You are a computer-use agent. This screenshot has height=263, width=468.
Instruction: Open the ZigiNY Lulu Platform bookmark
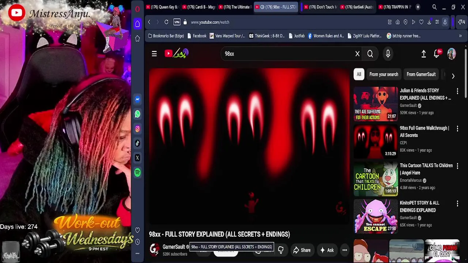point(364,36)
